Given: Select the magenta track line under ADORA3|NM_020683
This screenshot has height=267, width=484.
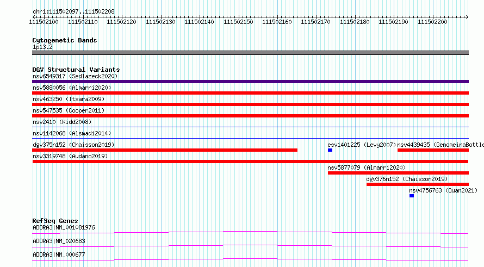Looking at the screenshot, I should point(250,246).
